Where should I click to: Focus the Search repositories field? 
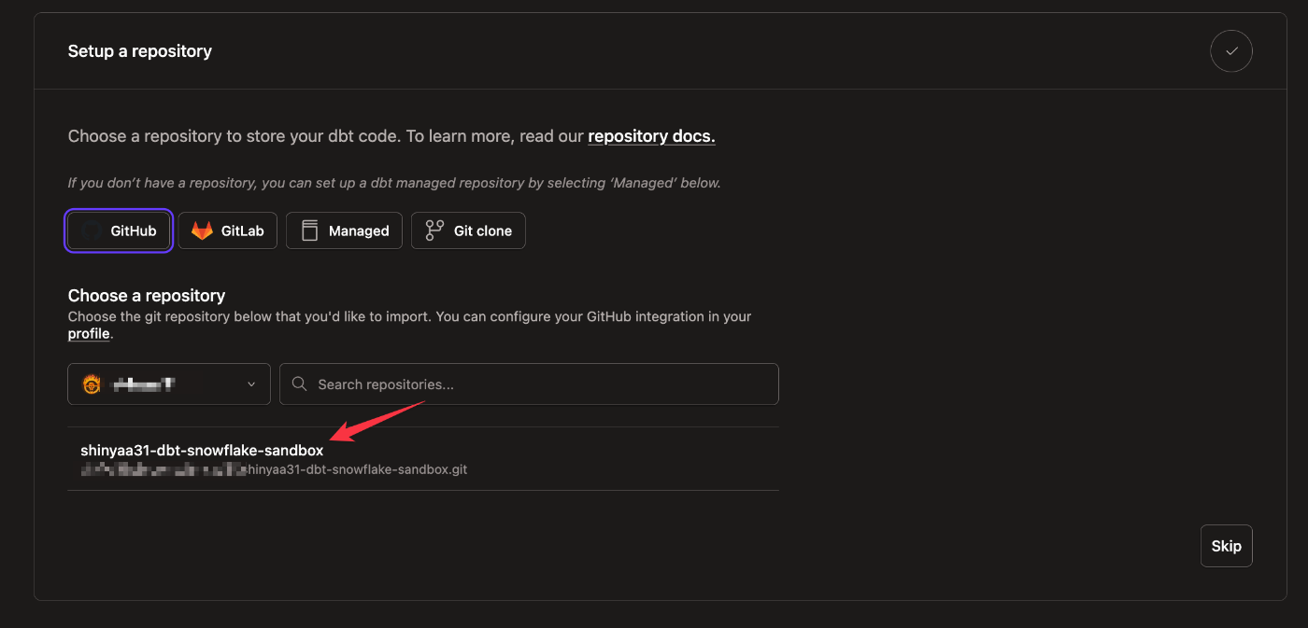(x=529, y=384)
